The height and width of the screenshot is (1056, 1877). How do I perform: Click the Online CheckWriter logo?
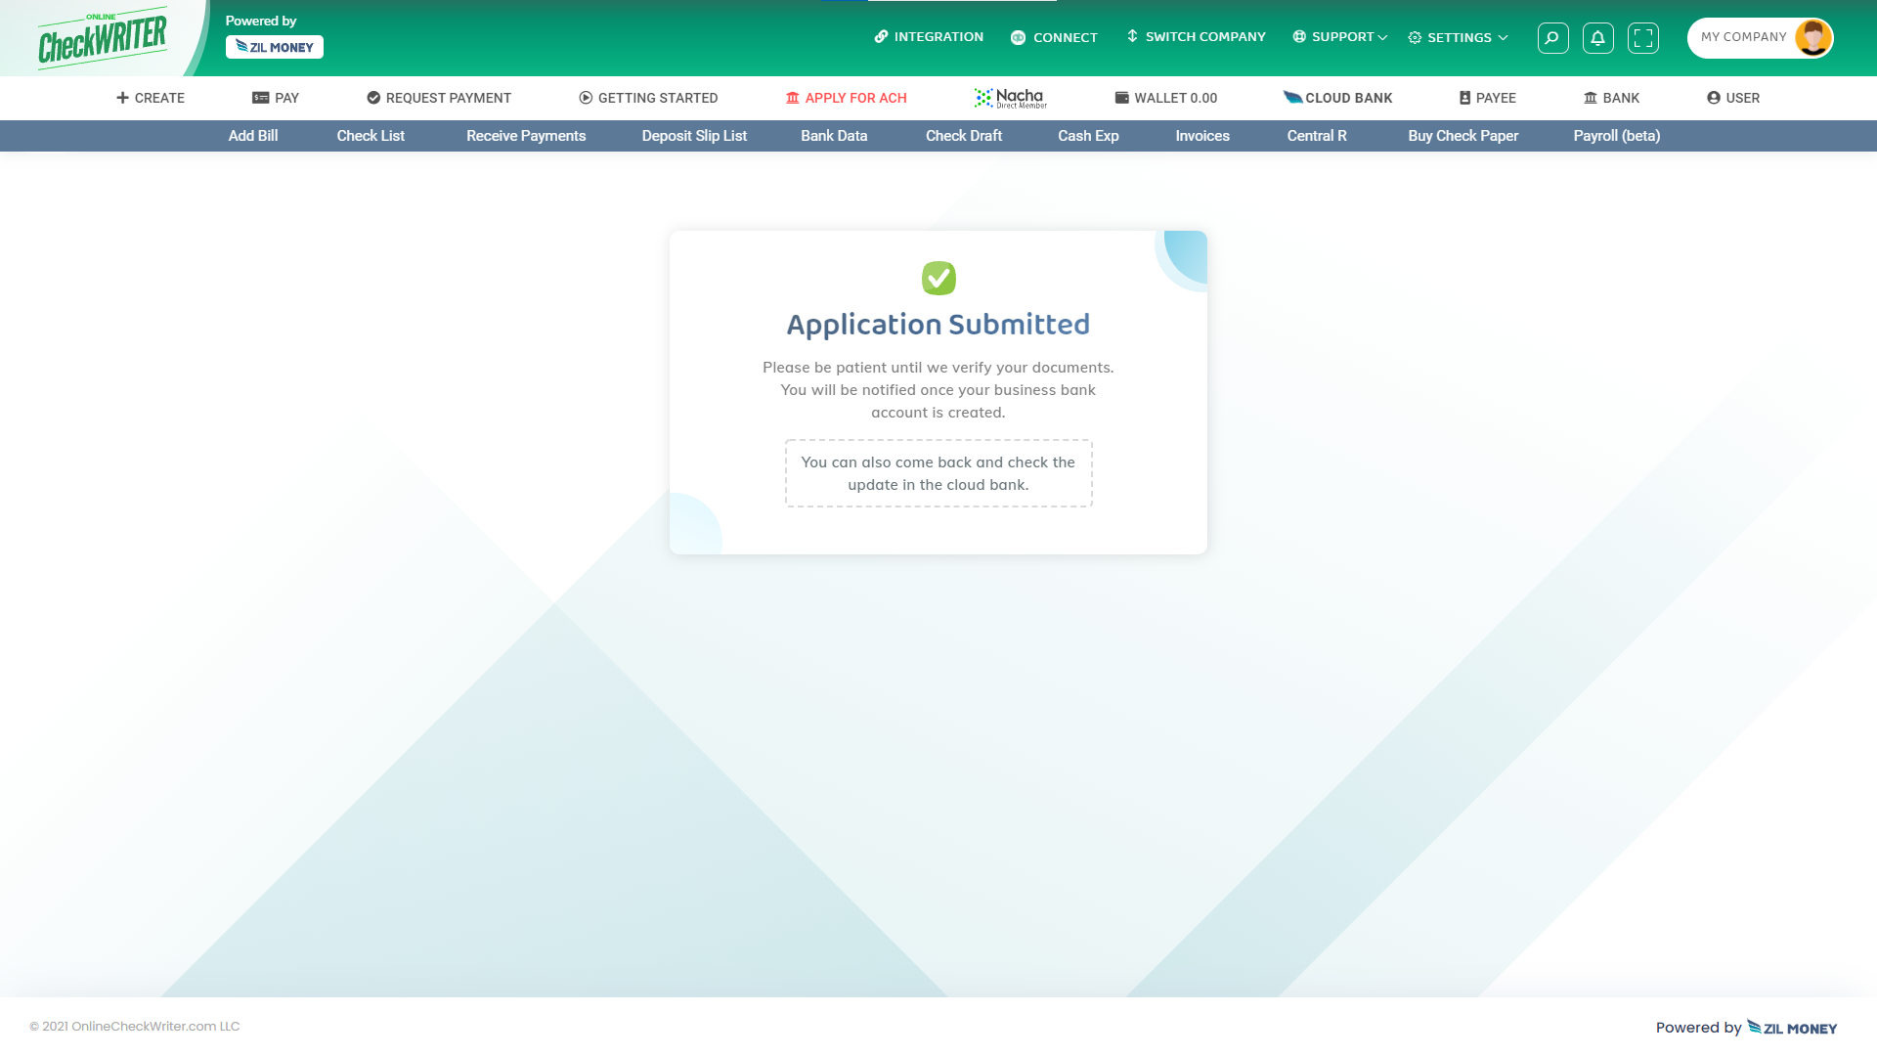pyautogui.click(x=104, y=35)
